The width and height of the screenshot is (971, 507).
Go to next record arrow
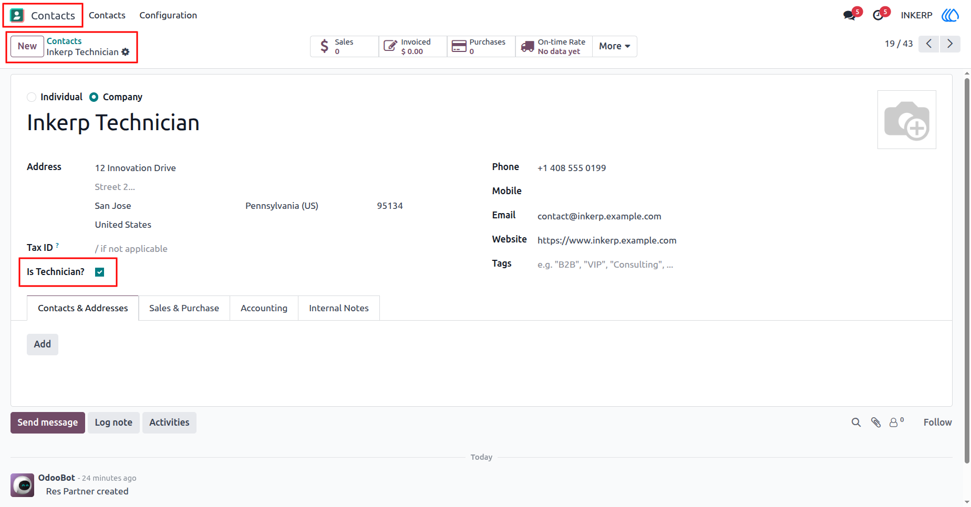(950, 44)
